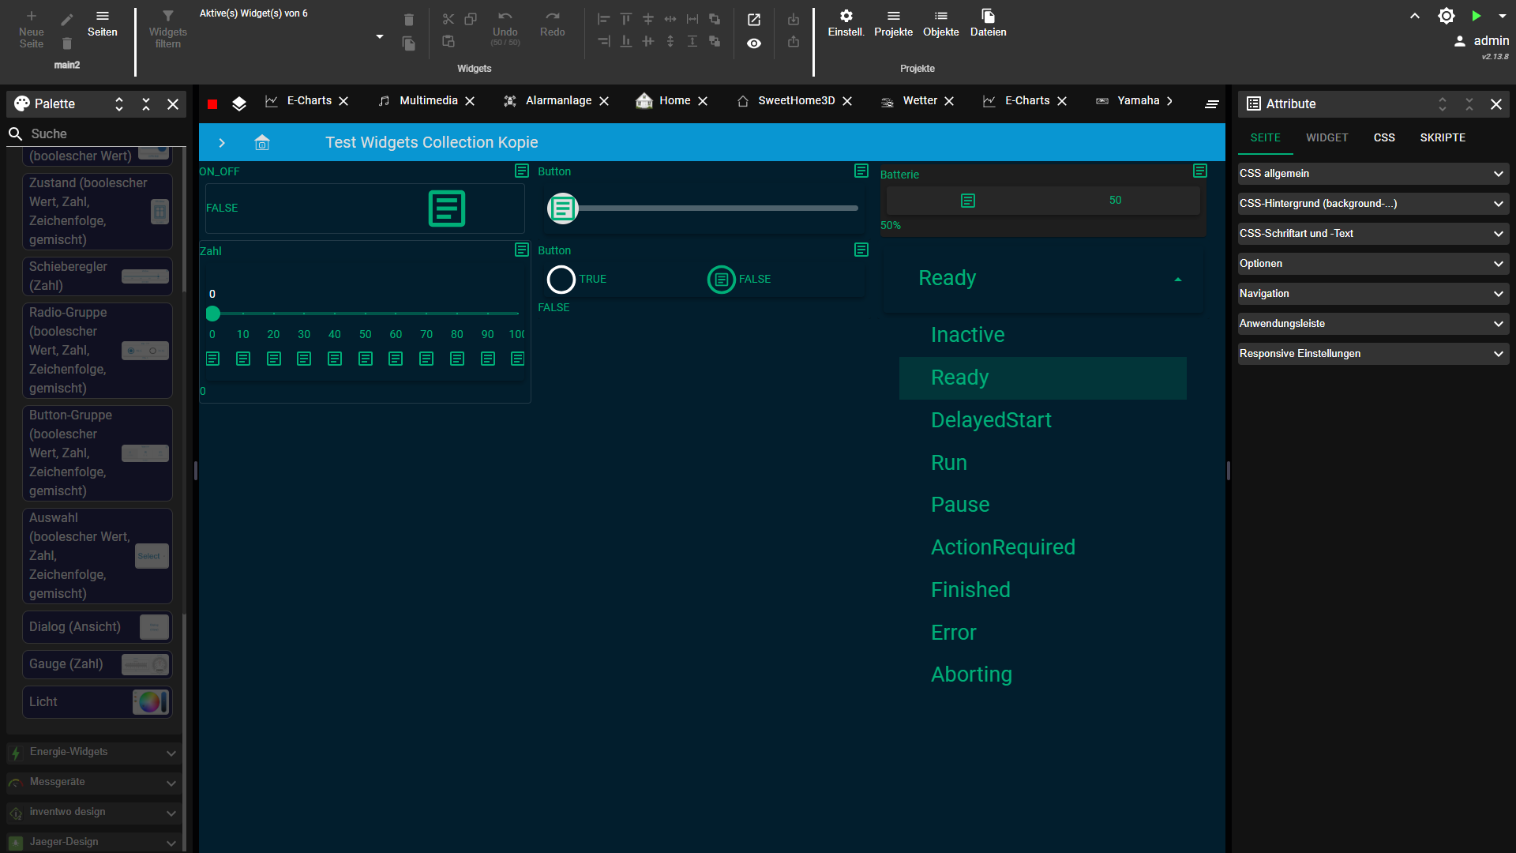The image size is (1516, 853).
Task: Move the Zahl slider handle
Action: [x=212, y=314]
